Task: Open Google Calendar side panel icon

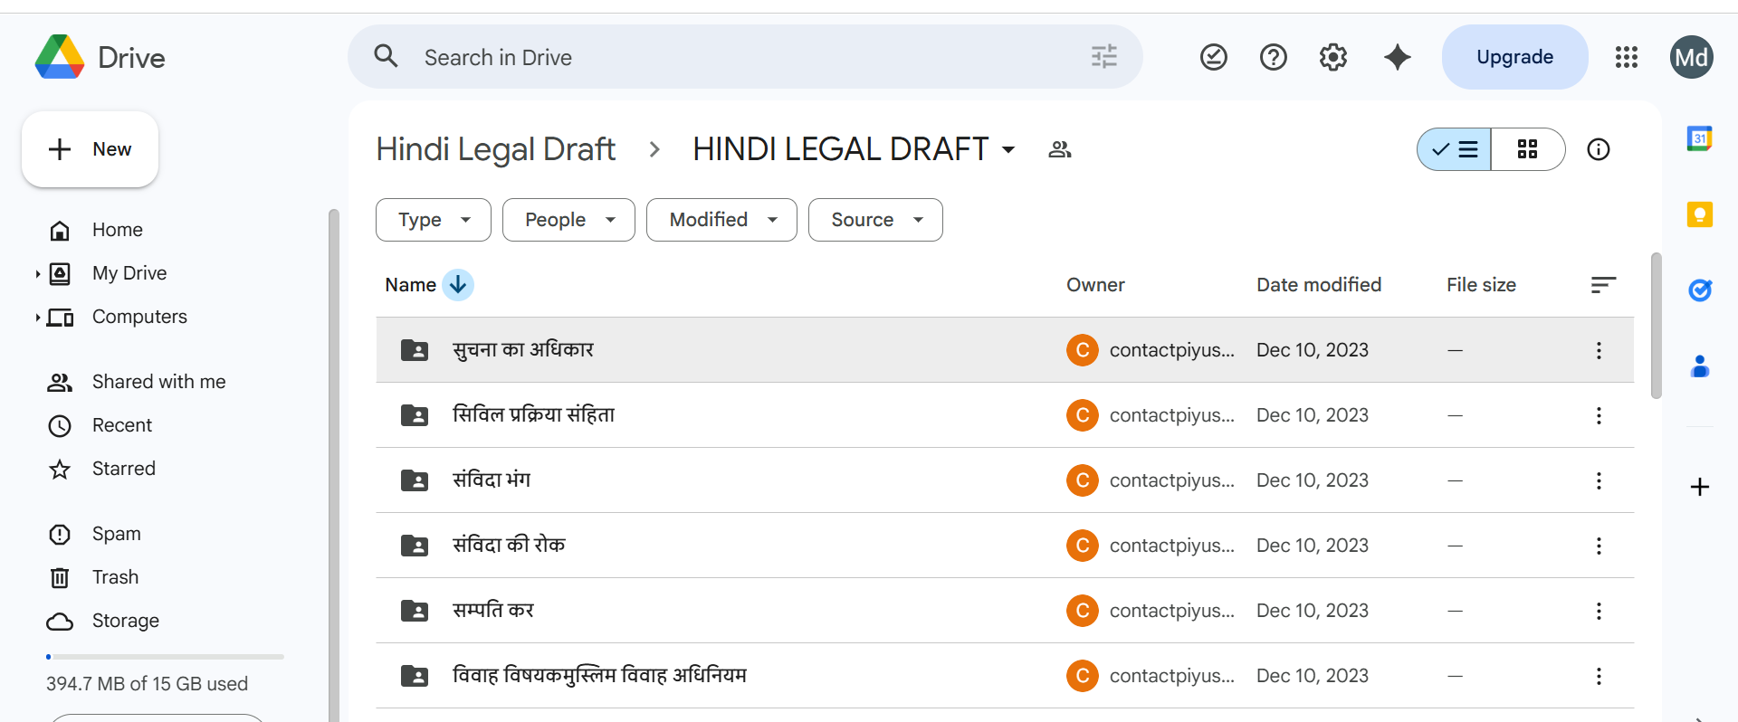Action: coord(1699,138)
